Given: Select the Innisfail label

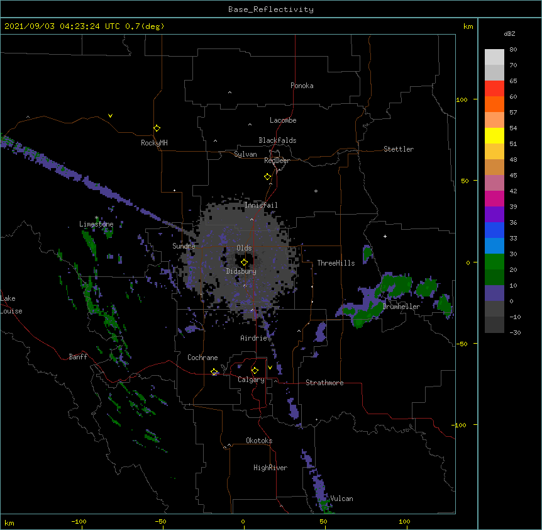Looking at the screenshot, I should tap(261, 205).
